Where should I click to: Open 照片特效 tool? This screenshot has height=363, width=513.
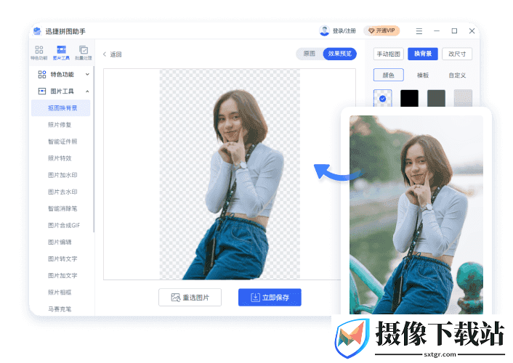[60, 158]
